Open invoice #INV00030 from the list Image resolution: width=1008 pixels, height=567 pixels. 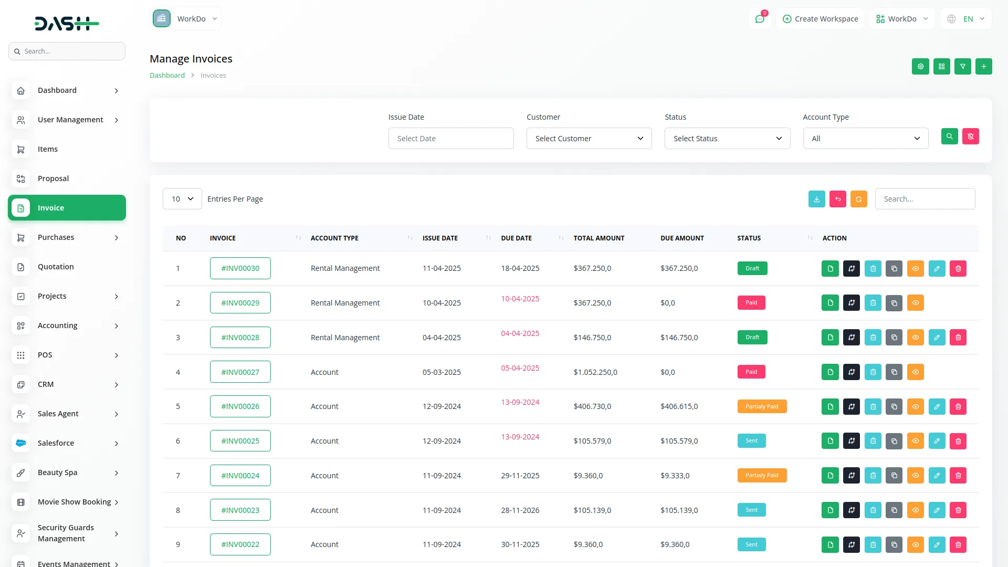240,268
